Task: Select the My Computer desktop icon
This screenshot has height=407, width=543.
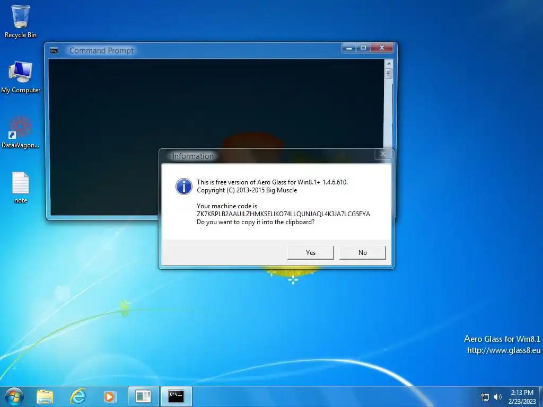Action: coord(21,77)
